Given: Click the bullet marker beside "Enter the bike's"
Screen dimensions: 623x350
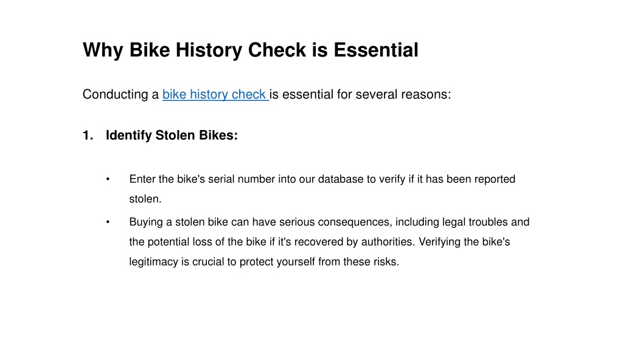Looking at the screenshot, I should point(108,179).
